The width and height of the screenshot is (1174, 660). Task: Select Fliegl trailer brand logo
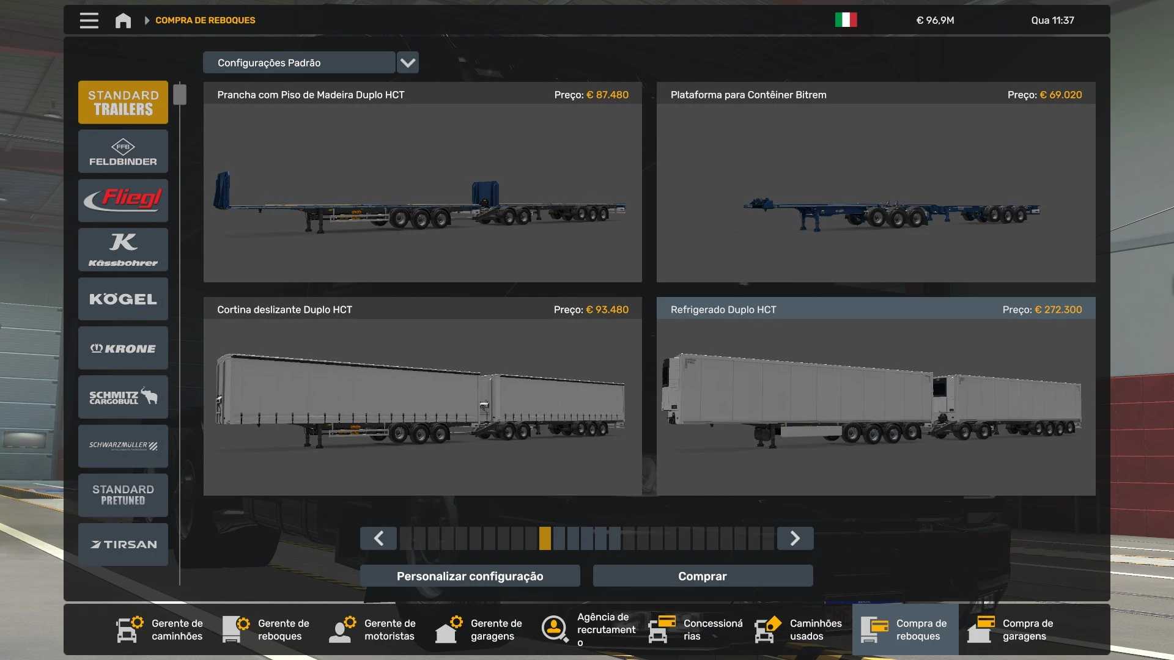(x=123, y=200)
